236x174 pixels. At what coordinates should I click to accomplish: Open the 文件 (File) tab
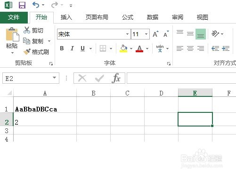14,17
